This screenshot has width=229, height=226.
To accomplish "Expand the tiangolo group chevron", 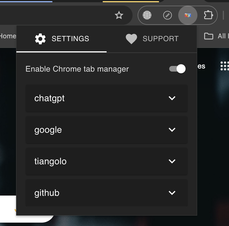I will click(172, 161).
